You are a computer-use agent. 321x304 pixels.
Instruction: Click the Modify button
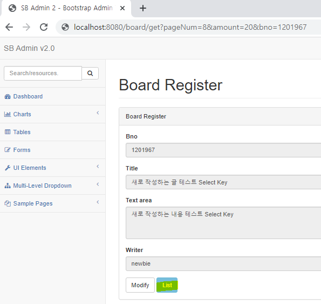(140, 285)
